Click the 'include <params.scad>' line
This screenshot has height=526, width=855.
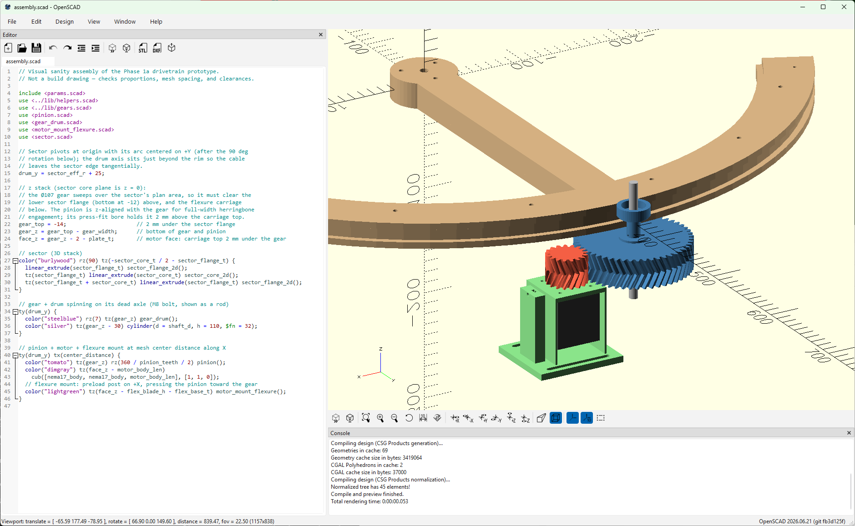[x=52, y=93]
